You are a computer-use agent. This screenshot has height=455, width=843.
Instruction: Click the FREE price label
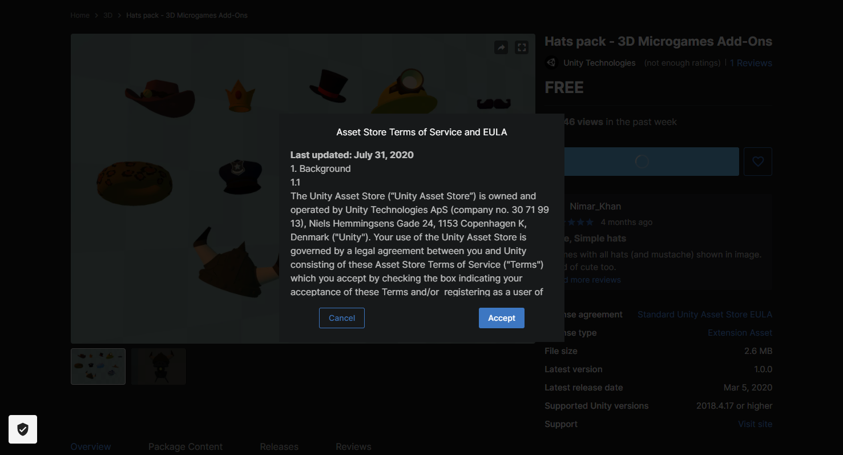tap(564, 87)
